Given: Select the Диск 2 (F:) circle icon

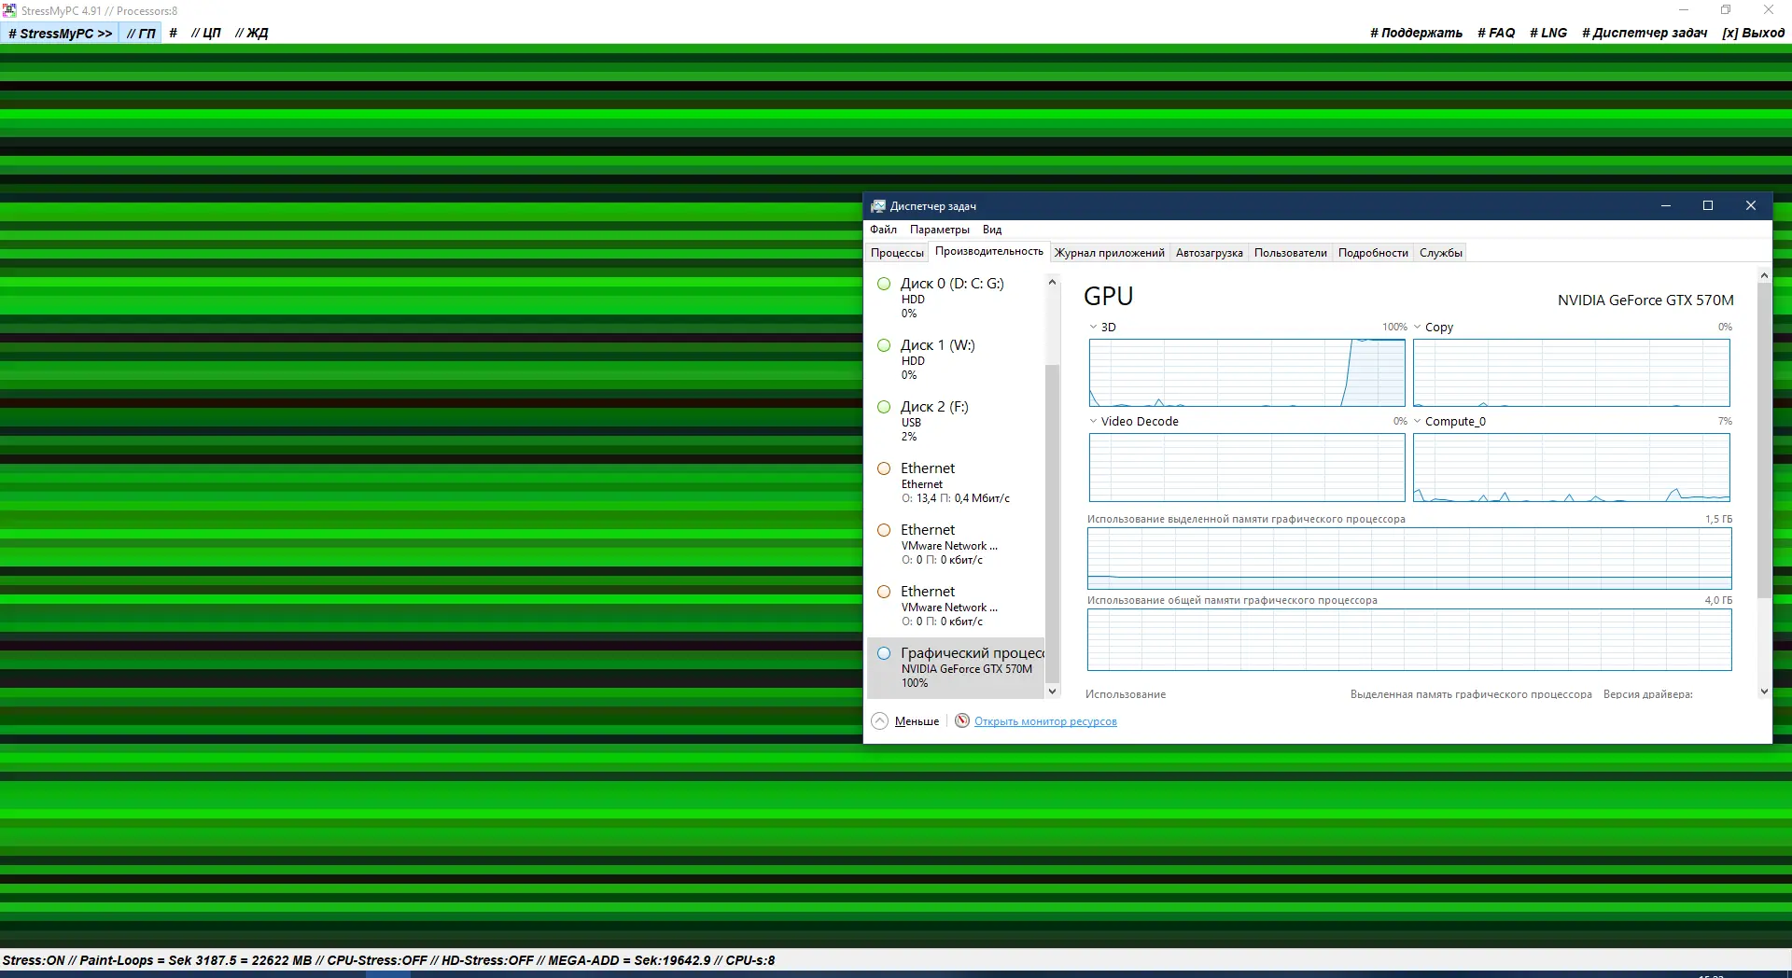Looking at the screenshot, I should [x=884, y=407].
